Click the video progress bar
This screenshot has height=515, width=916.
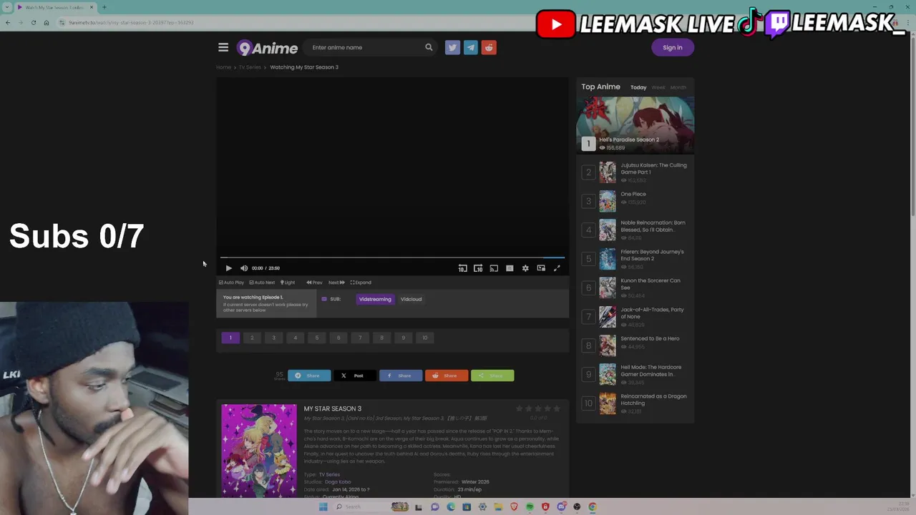click(x=392, y=257)
